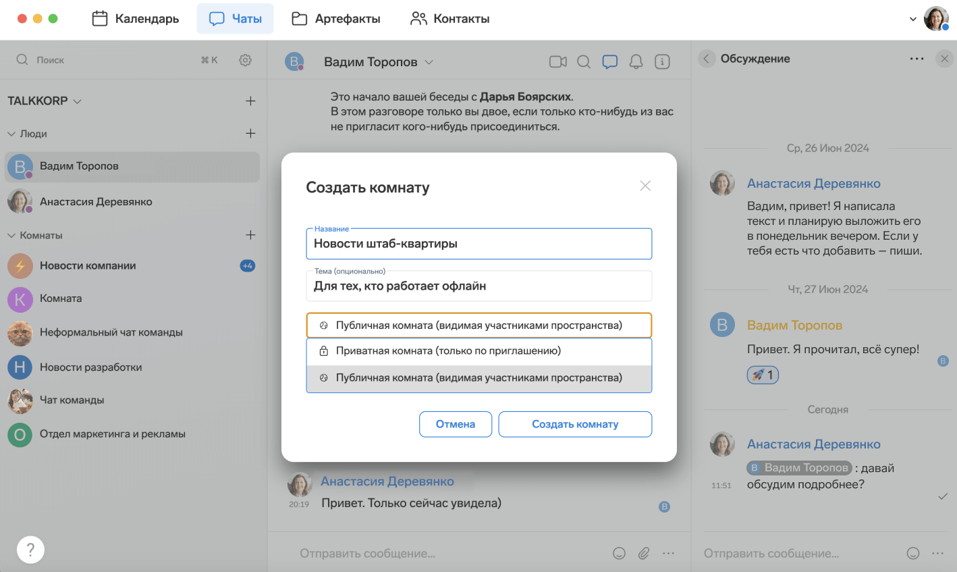Add a new person in Люди section

(x=250, y=133)
